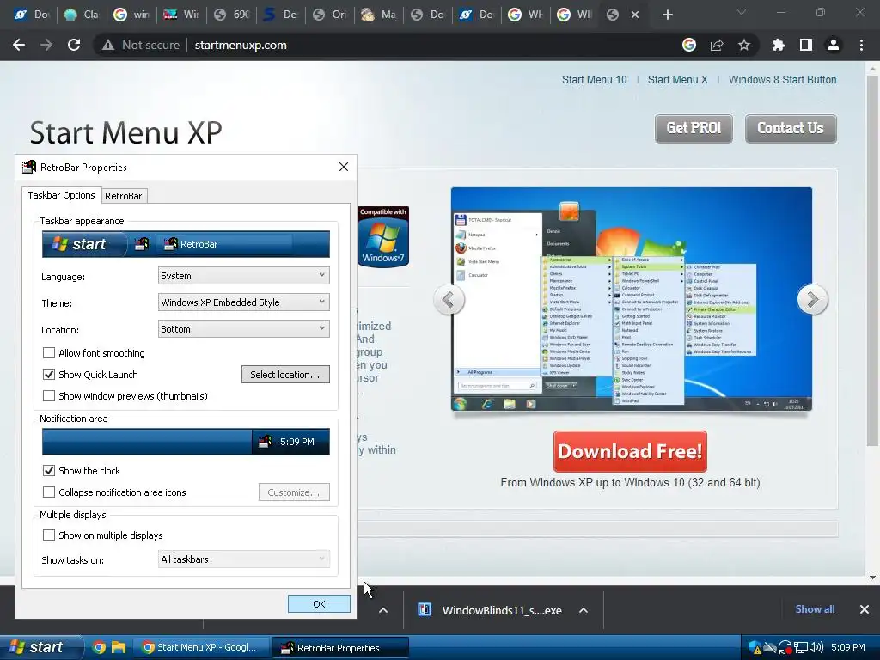Open the Windows 8 Start Button link
This screenshot has width=880, height=660.
(x=782, y=80)
